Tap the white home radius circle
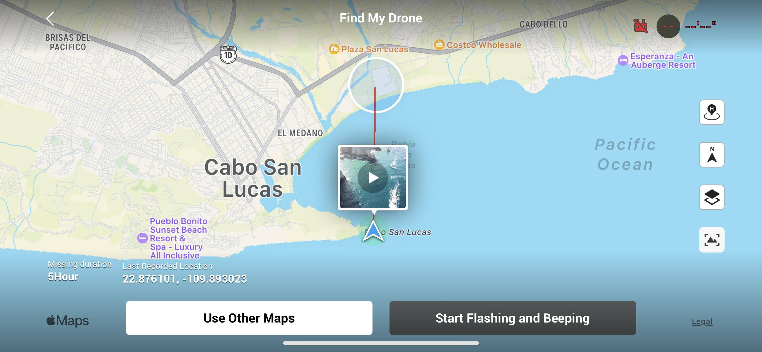Image resolution: width=762 pixels, height=352 pixels. click(376, 85)
